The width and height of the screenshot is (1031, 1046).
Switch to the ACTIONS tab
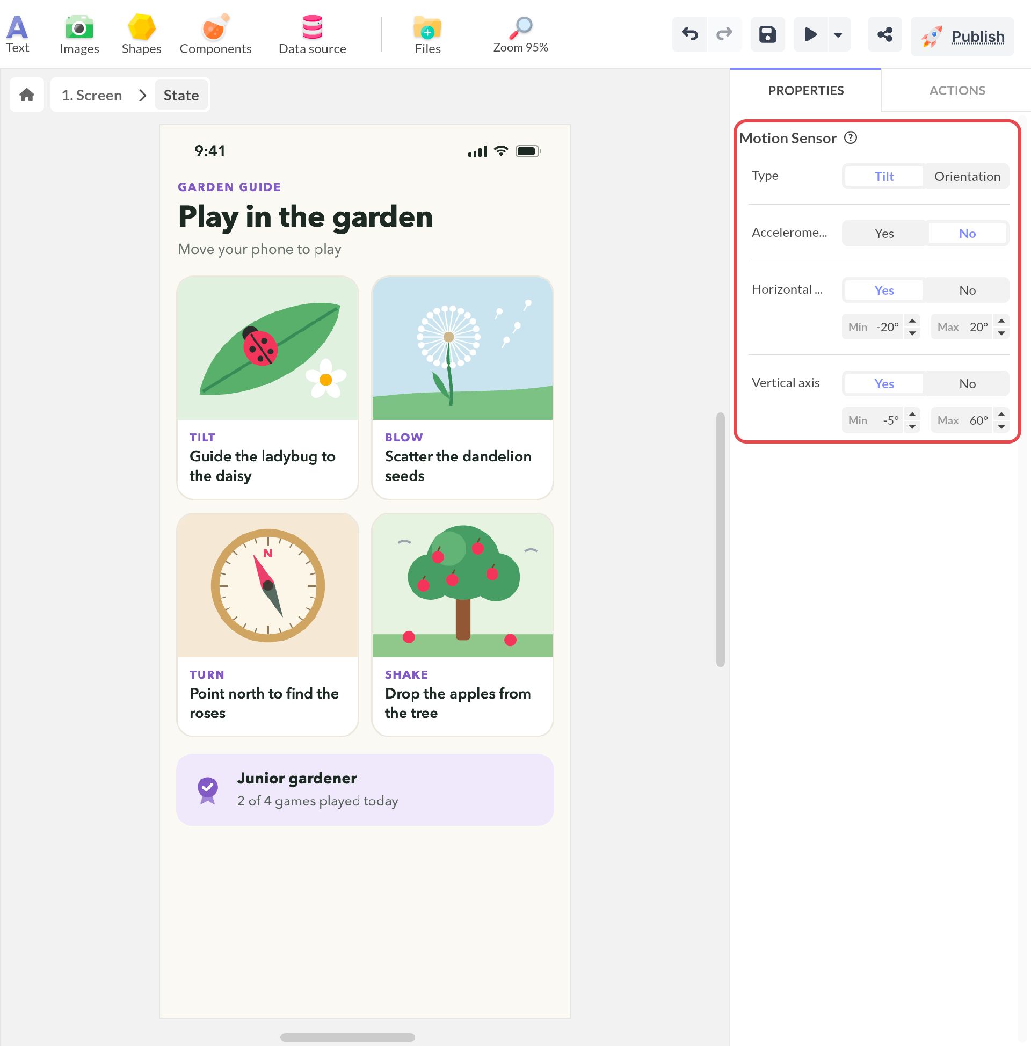956,90
